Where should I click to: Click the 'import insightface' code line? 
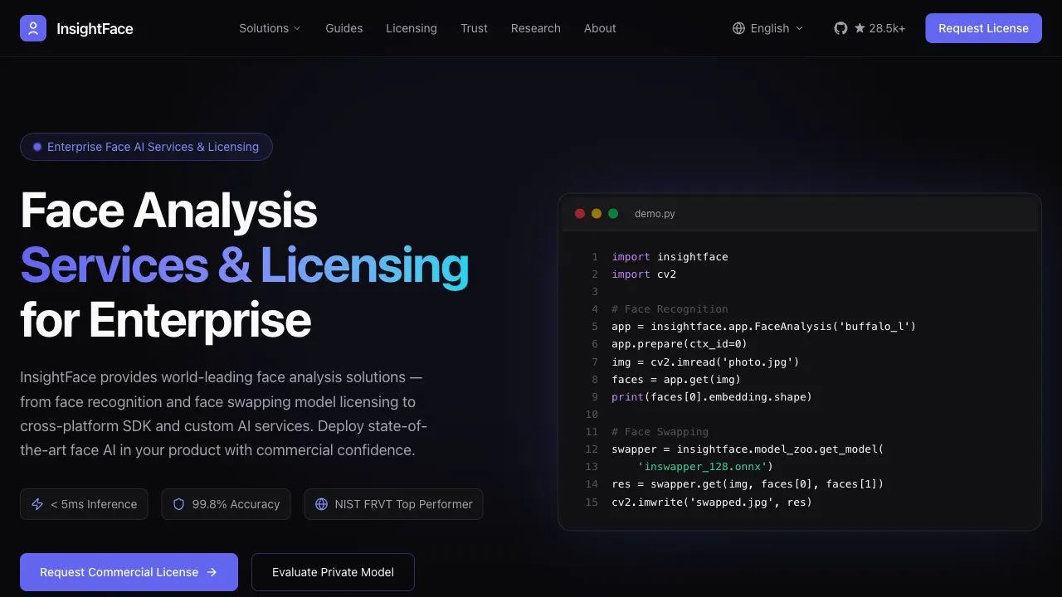click(x=670, y=257)
